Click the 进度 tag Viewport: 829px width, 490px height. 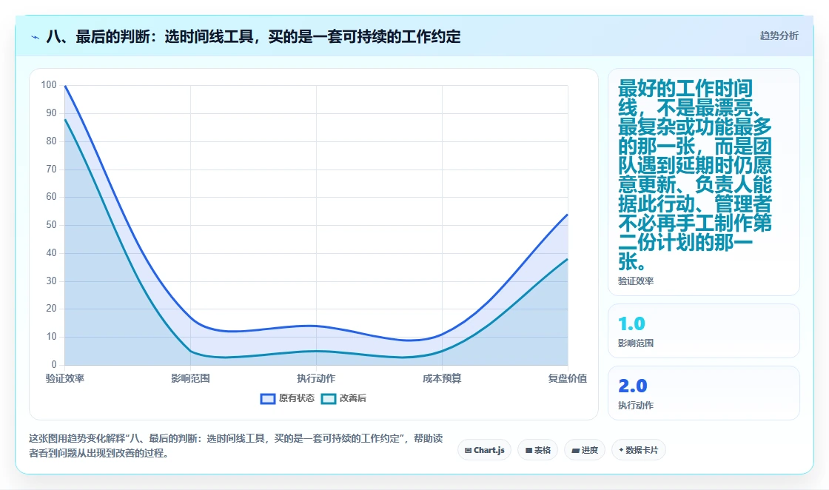pyautogui.click(x=585, y=450)
